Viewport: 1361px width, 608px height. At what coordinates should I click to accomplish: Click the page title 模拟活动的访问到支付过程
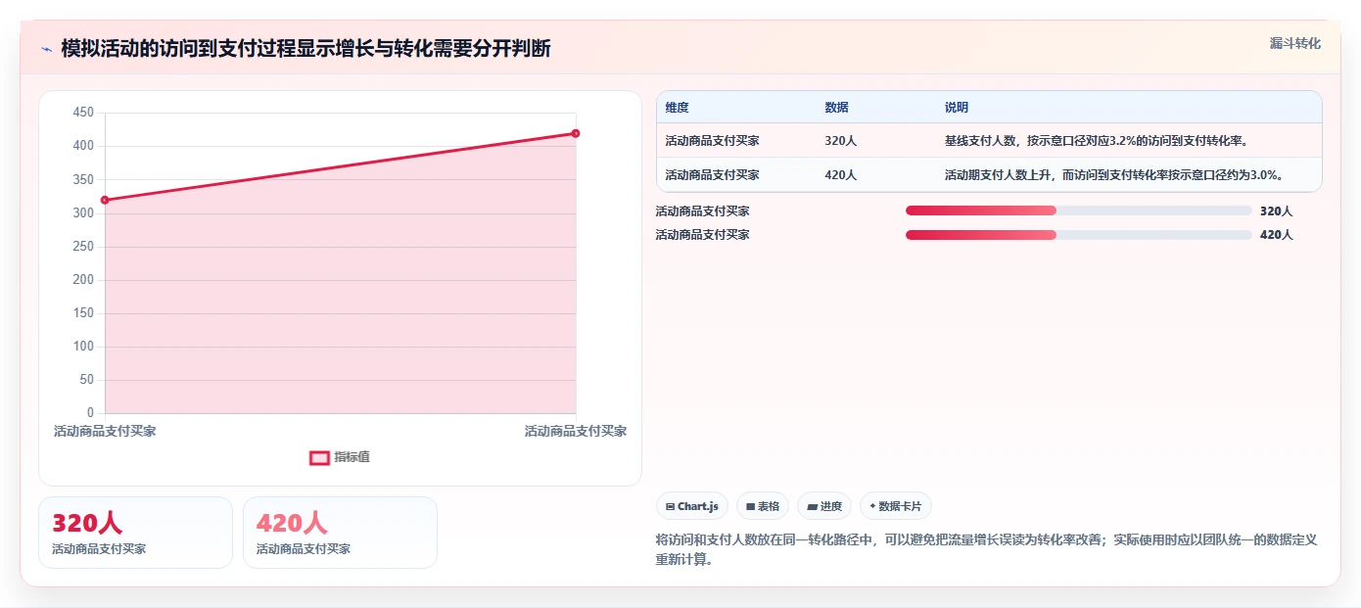[x=305, y=49]
